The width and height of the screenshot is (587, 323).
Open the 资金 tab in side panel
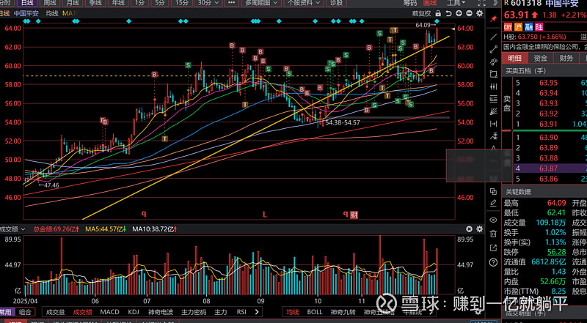click(x=540, y=58)
